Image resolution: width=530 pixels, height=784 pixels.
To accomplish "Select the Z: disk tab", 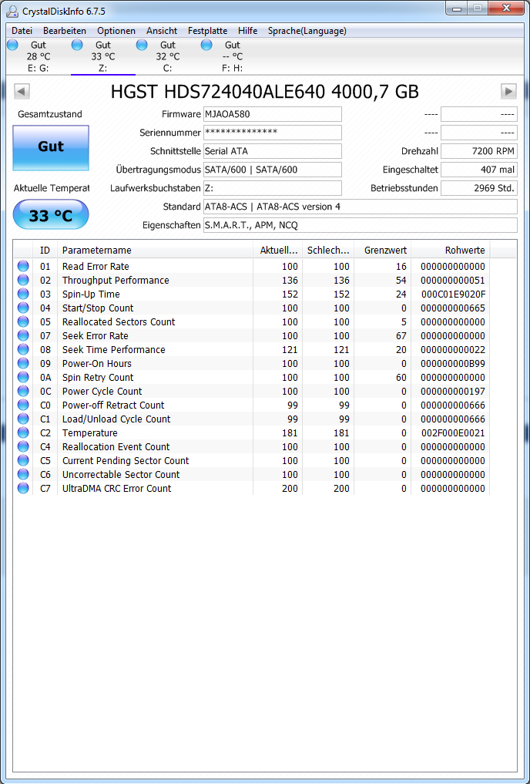I will [x=103, y=56].
